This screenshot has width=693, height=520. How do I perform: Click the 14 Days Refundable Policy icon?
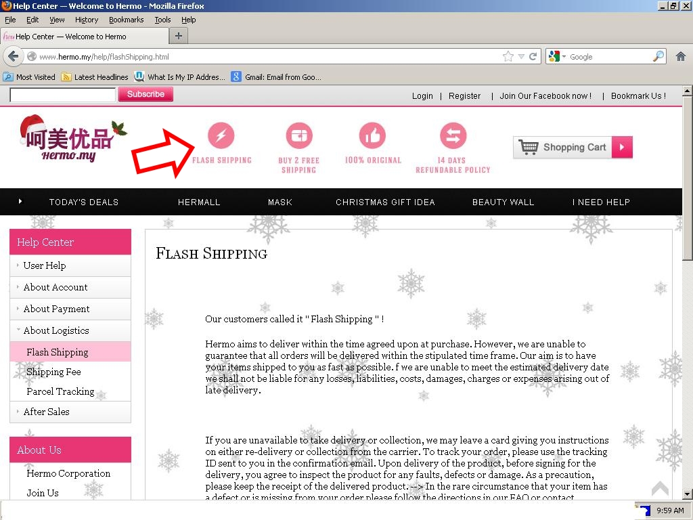tap(453, 135)
